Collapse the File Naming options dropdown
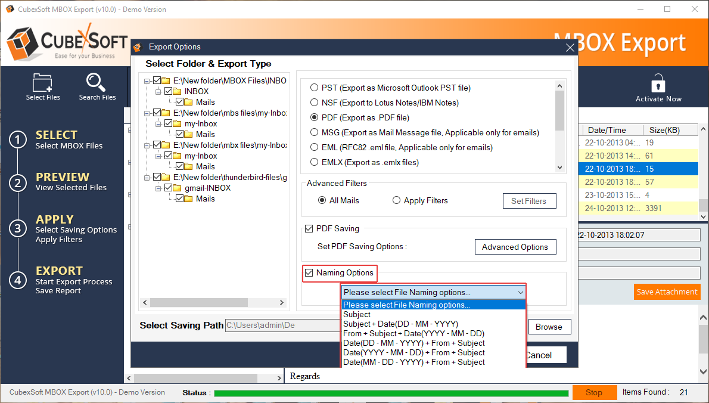 pyautogui.click(x=520, y=293)
